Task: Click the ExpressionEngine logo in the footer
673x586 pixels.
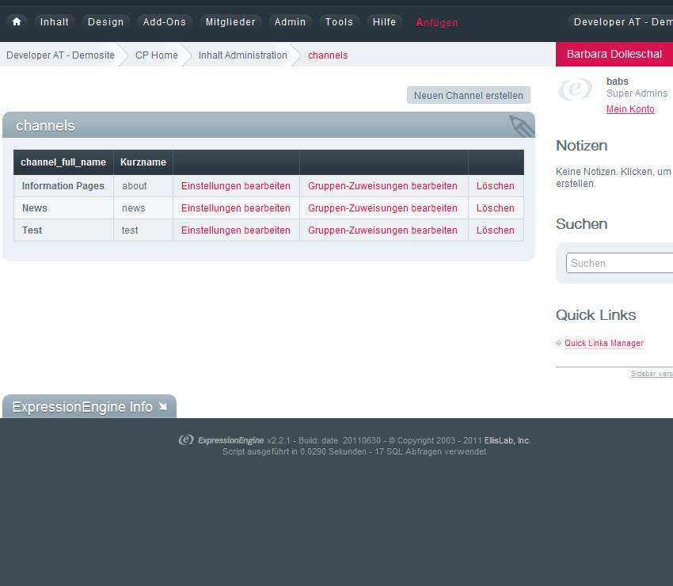Action: coord(186,440)
